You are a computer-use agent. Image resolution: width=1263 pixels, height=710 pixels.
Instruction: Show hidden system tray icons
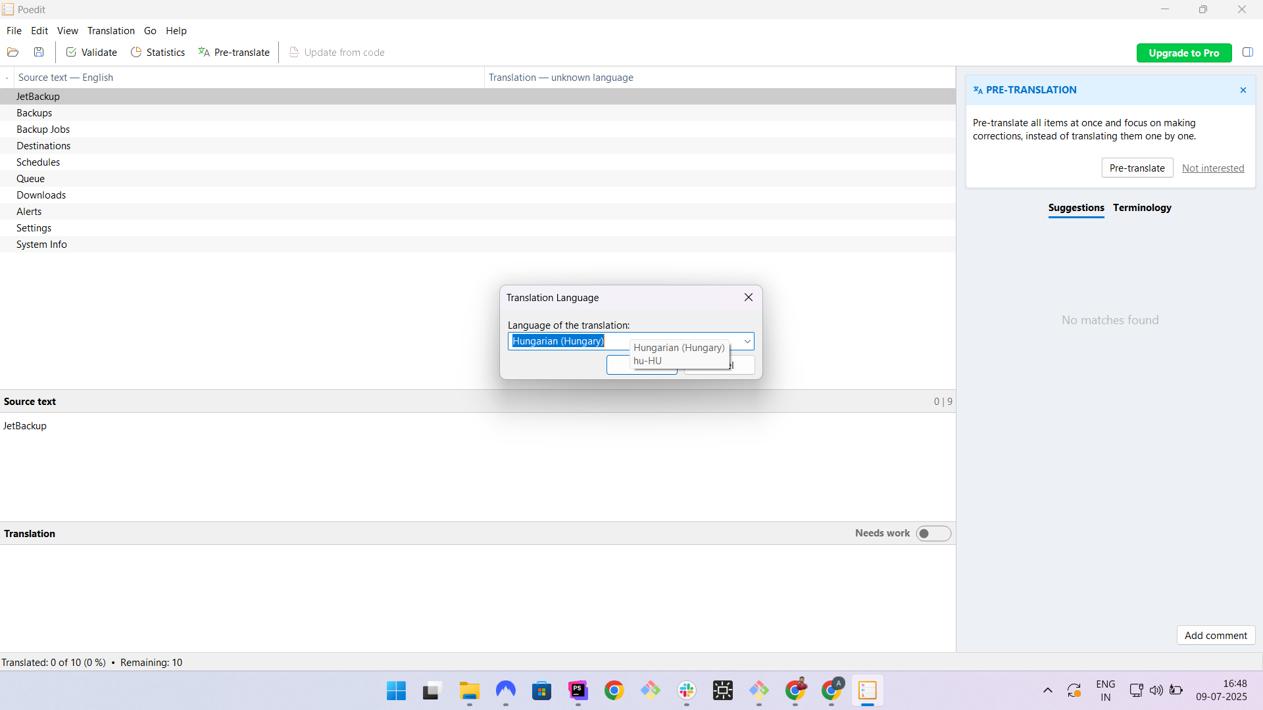1048,691
